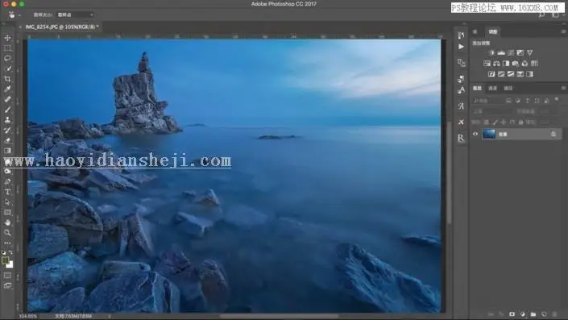
Task: Hide the layer with eye icon
Action: (475, 134)
